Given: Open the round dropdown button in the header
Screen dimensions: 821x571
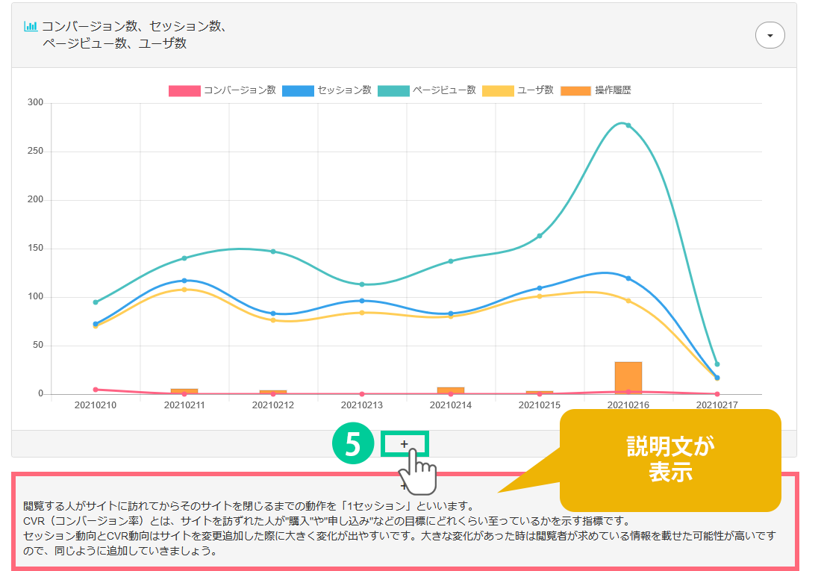Looking at the screenshot, I should pos(770,35).
